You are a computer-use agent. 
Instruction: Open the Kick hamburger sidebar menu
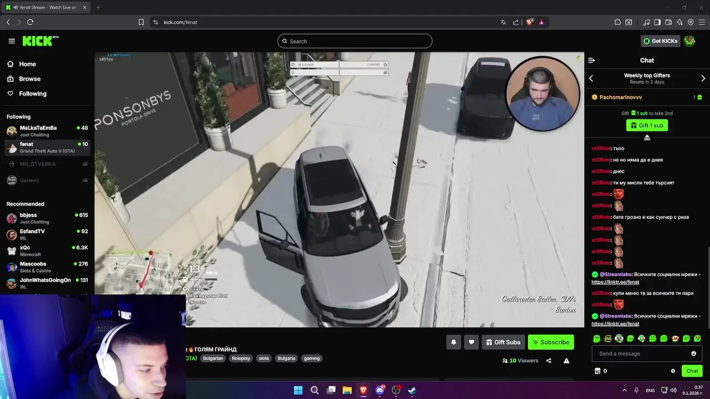[12, 41]
